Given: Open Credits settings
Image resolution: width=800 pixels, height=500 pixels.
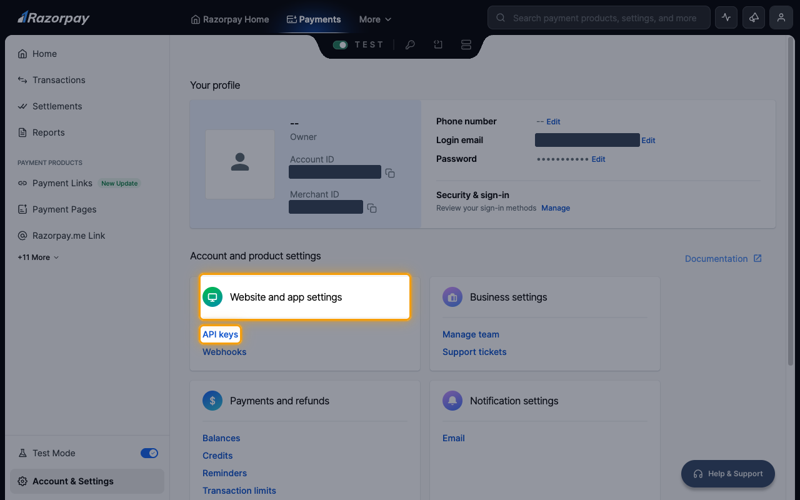Looking at the screenshot, I should [217, 456].
